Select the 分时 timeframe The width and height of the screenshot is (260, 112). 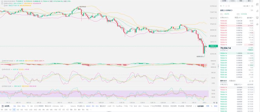coord(6,110)
